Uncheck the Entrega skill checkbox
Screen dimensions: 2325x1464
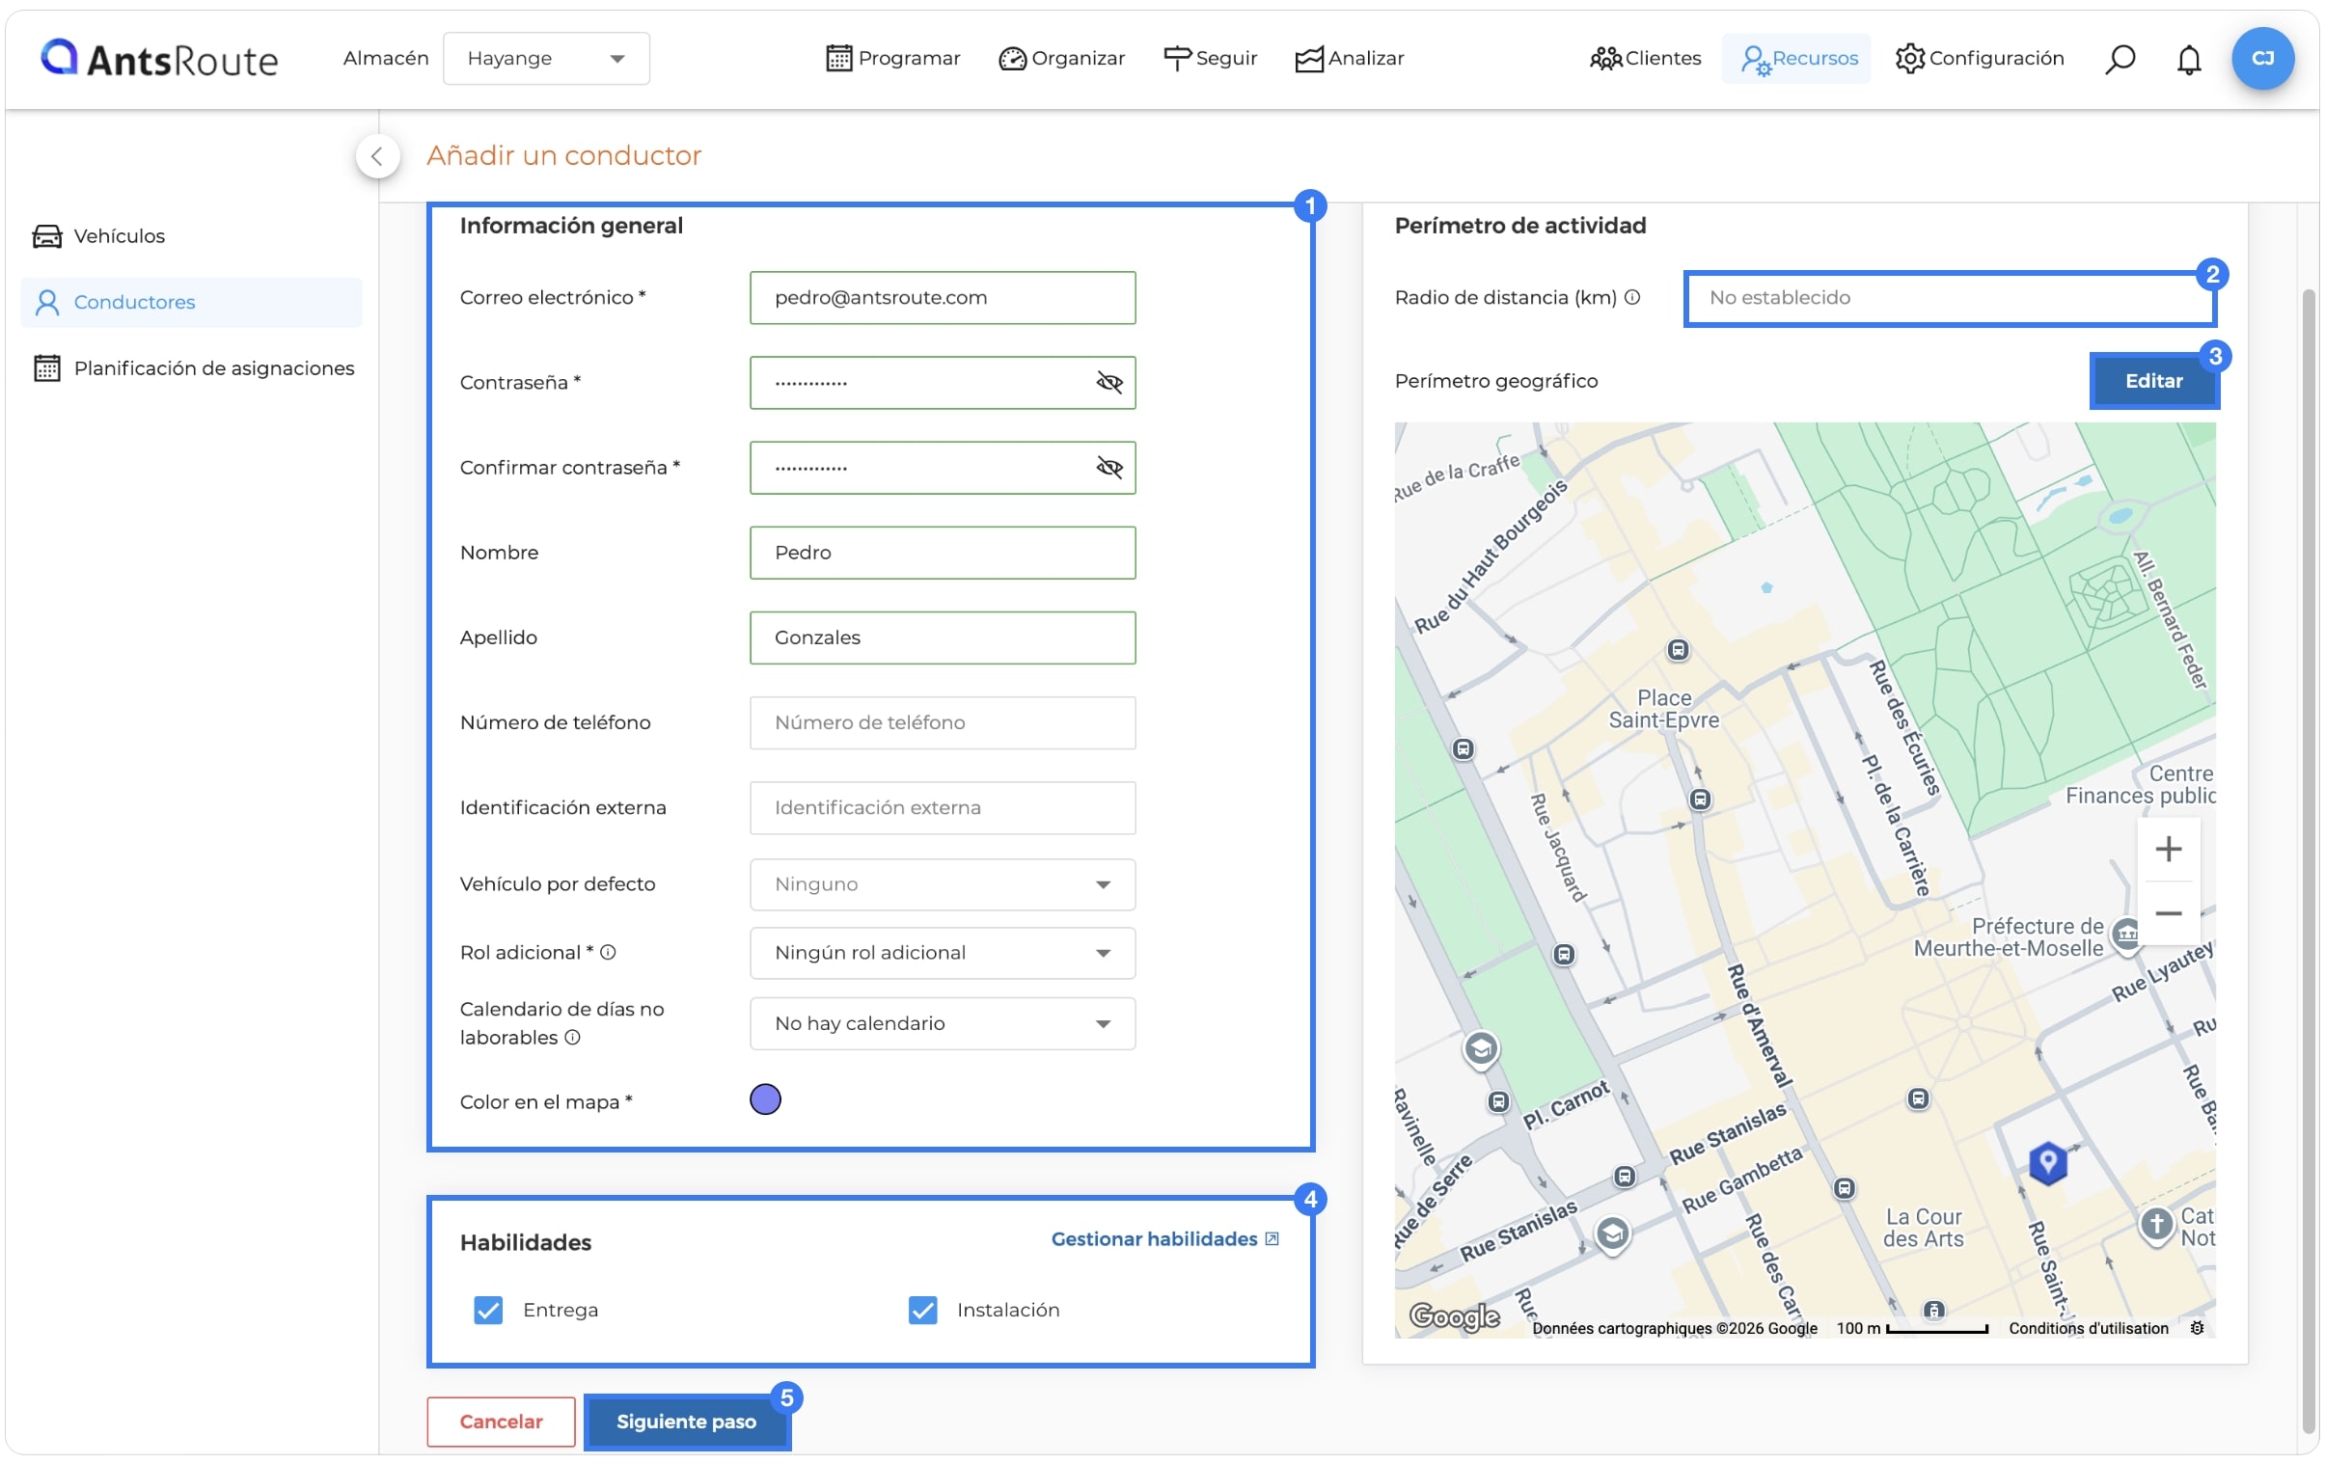(x=488, y=1310)
